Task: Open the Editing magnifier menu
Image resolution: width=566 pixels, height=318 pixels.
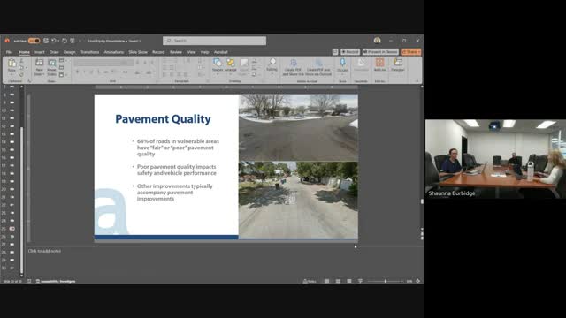Action: [272, 66]
